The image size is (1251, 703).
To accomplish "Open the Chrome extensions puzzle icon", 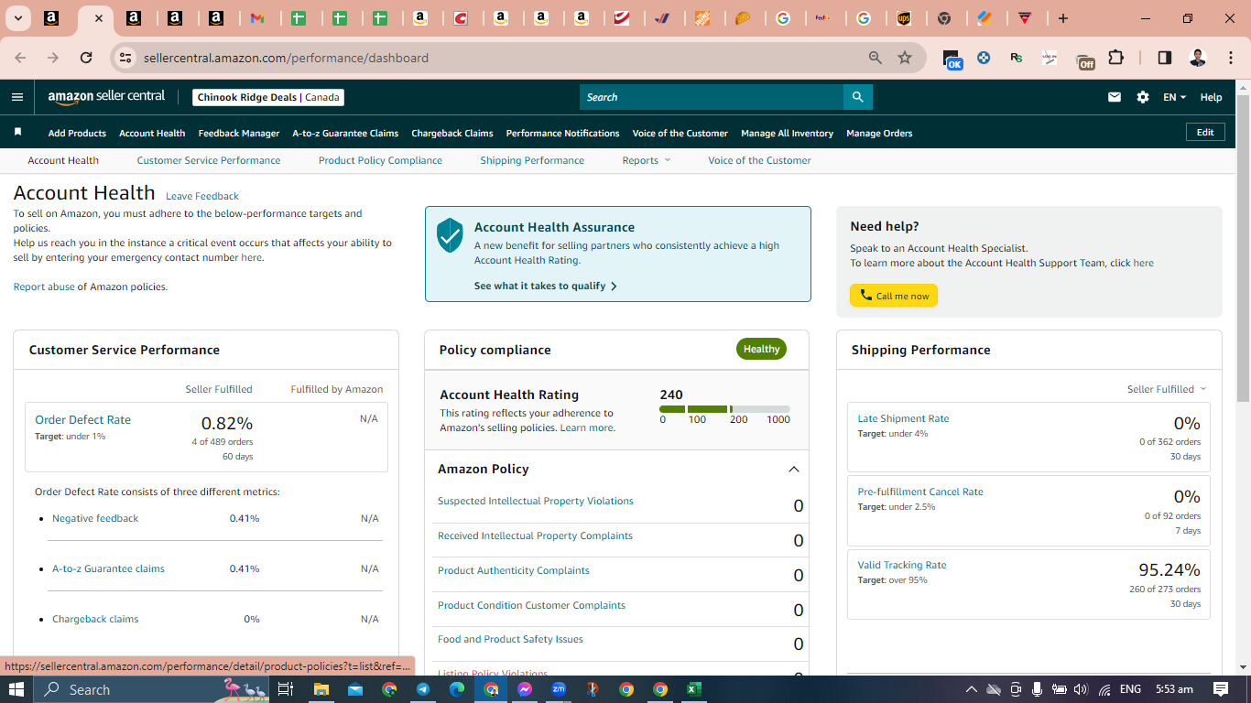I will [x=1115, y=58].
